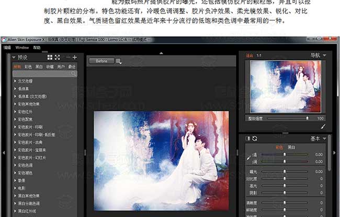Switch to the 黑白 presets tab
Image resolution: width=340 pixels, height=217 pixels.
click(39, 67)
